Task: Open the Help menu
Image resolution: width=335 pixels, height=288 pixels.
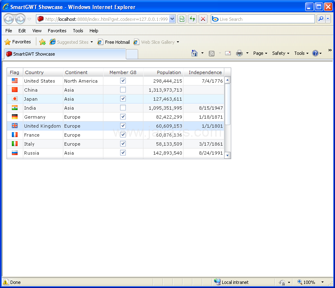Action: click(x=94, y=31)
